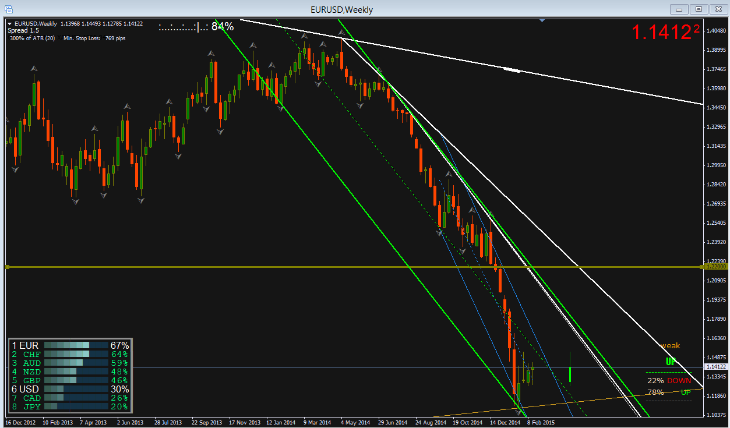Expand the EURUSD,Weekly symbol dropdown arrow

click(9, 24)
